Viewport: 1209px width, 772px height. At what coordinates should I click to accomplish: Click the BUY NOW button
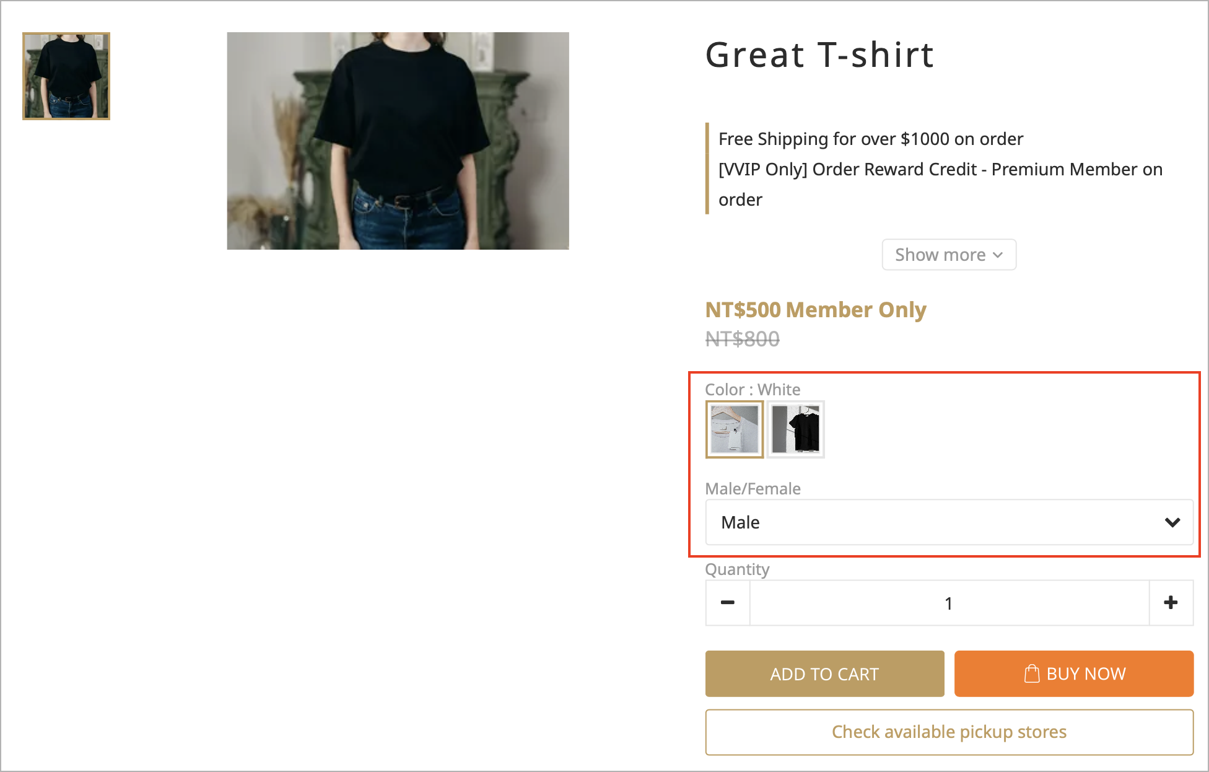click(x=1073, y=673)
